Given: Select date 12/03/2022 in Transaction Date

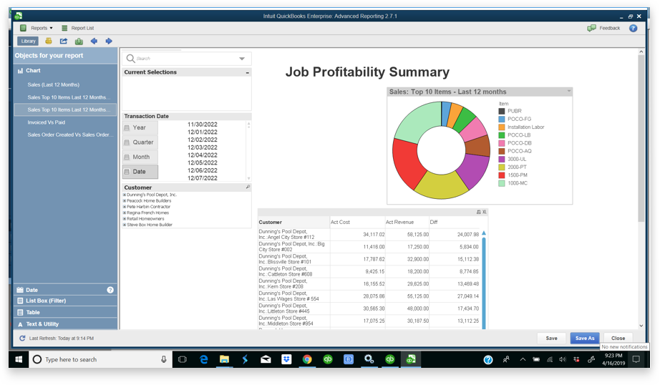Looking at the screenshot, I should point(203,147).
